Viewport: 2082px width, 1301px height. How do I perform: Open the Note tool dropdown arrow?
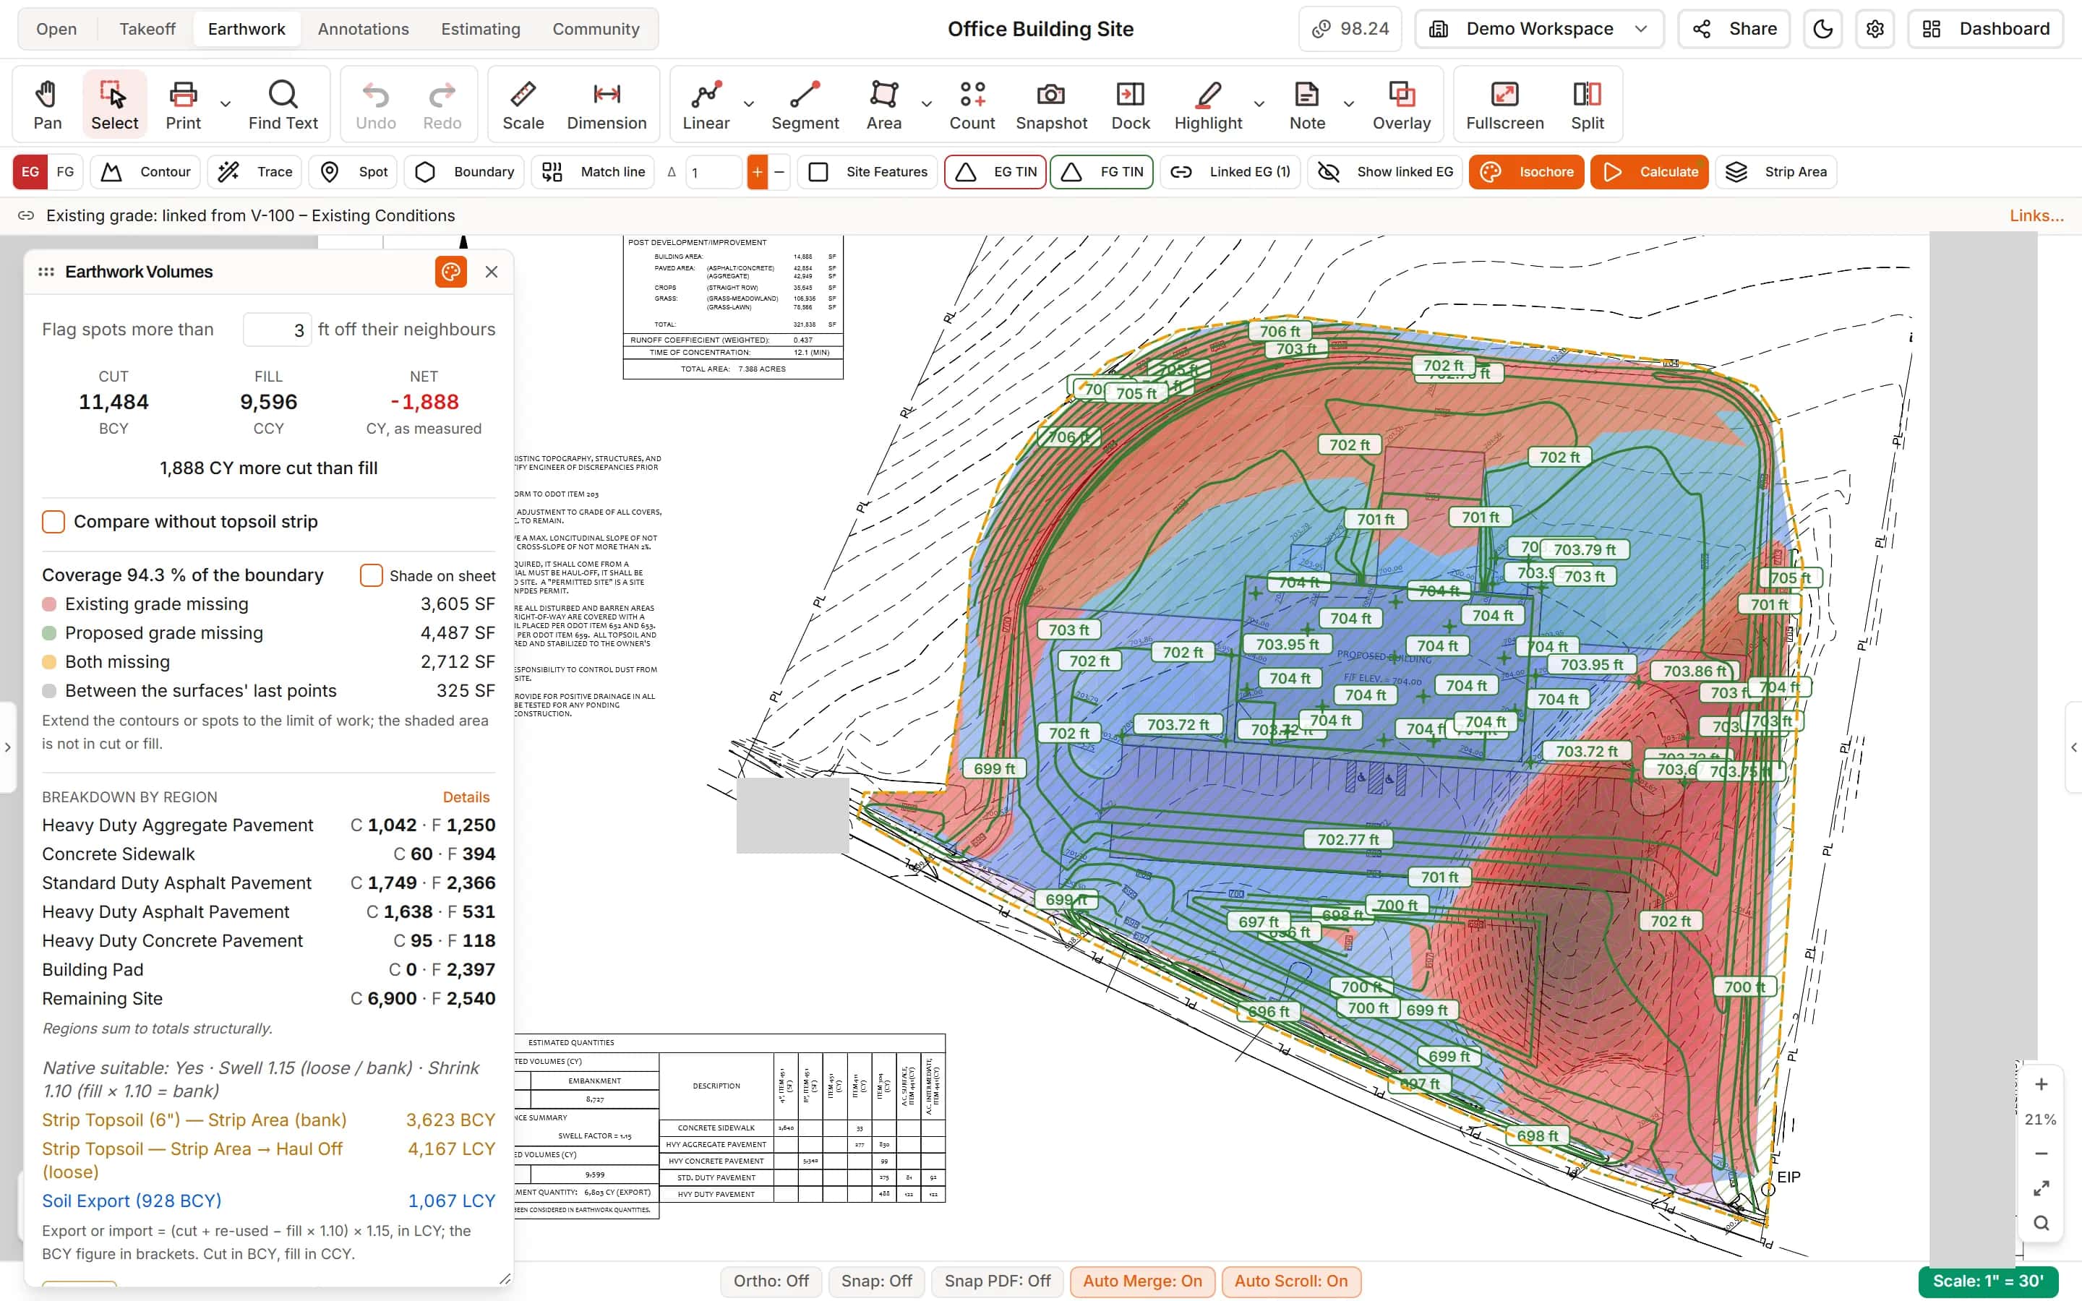(1349, 104)
